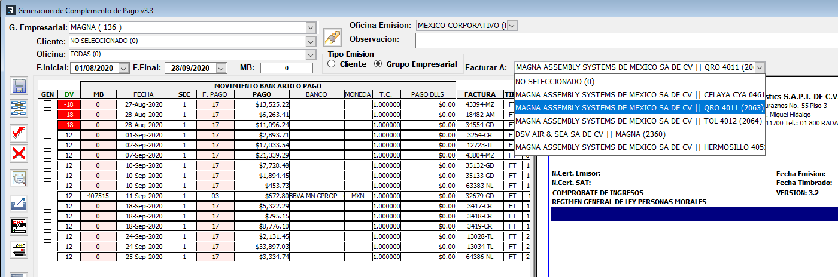The height and width of the screenshot is (277, 838).
Task: Click the BANCO column header
Action: click(316, 94)
